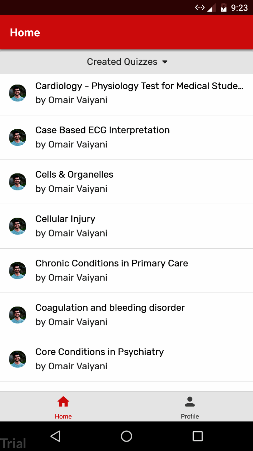This screenshot has height=451, width=253.
Task: Open Chronic Conditions in Primary Care quiz
Action: [x=112, y=263]
